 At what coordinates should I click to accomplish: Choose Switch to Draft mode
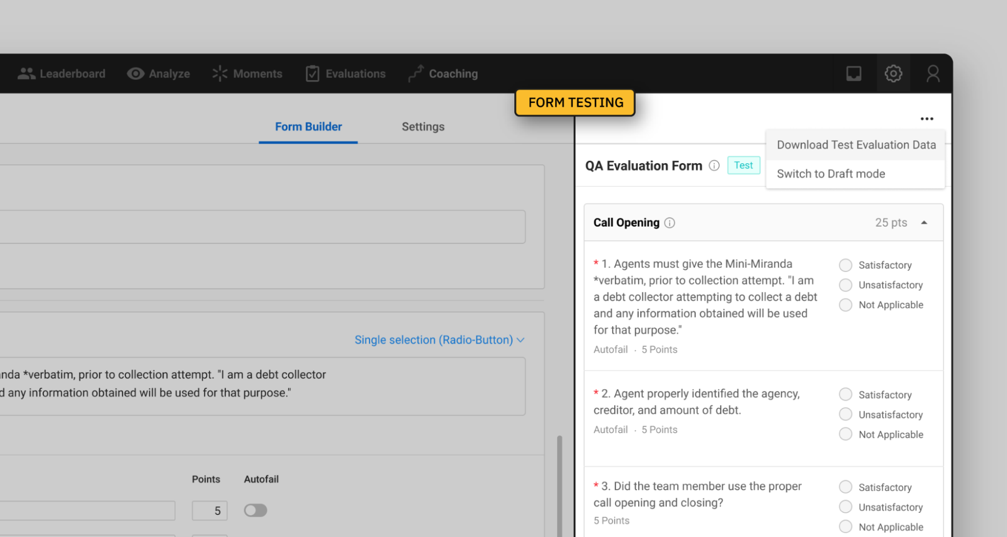click(x=831, y=173)
